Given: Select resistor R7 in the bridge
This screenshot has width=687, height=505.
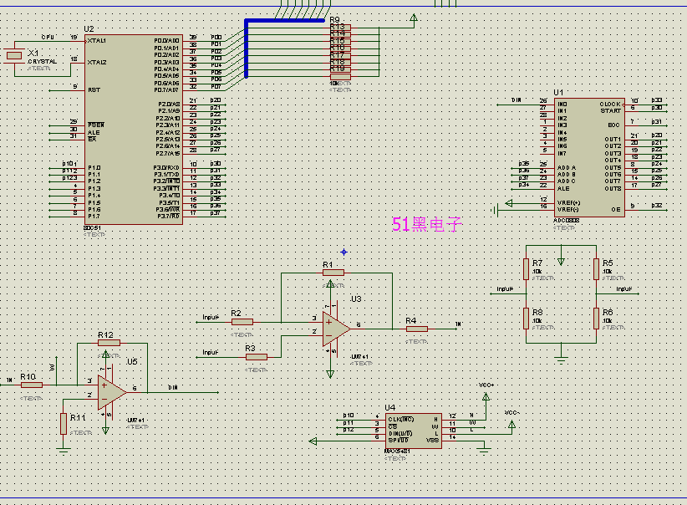Looking at the screenshot, I should (x=527, y=268).
